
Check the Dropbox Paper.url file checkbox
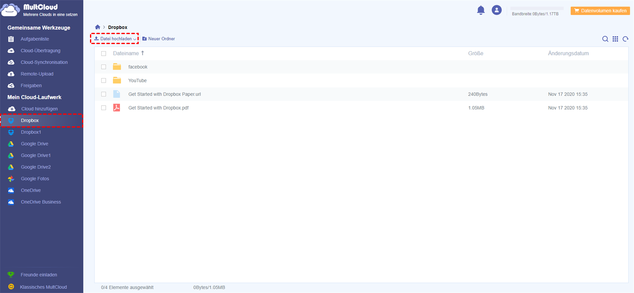coord(104,94)
